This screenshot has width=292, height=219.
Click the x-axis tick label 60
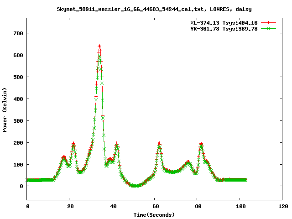[x=156, y=206]
